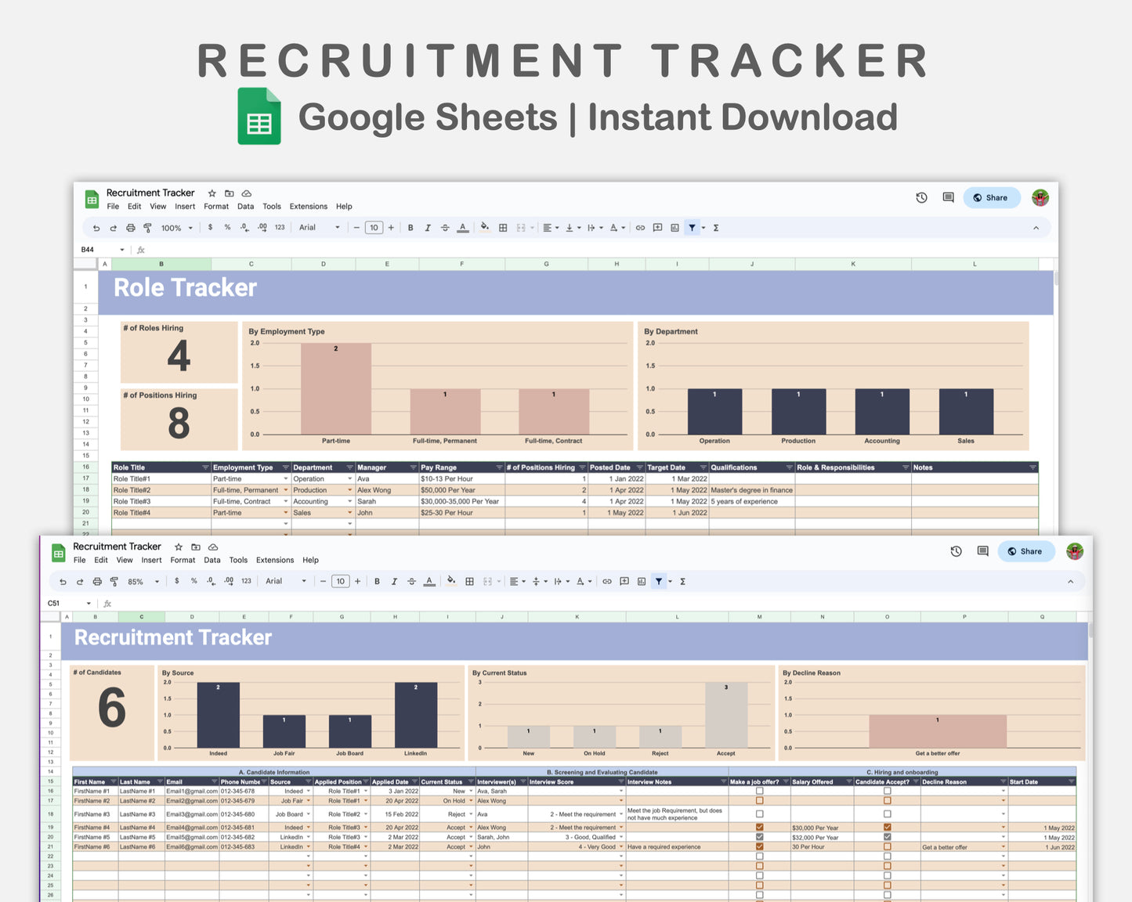Screen dimensions: 1132x902
Task: Check the Make a job offer box for FirstName #1
Action: 759,792
